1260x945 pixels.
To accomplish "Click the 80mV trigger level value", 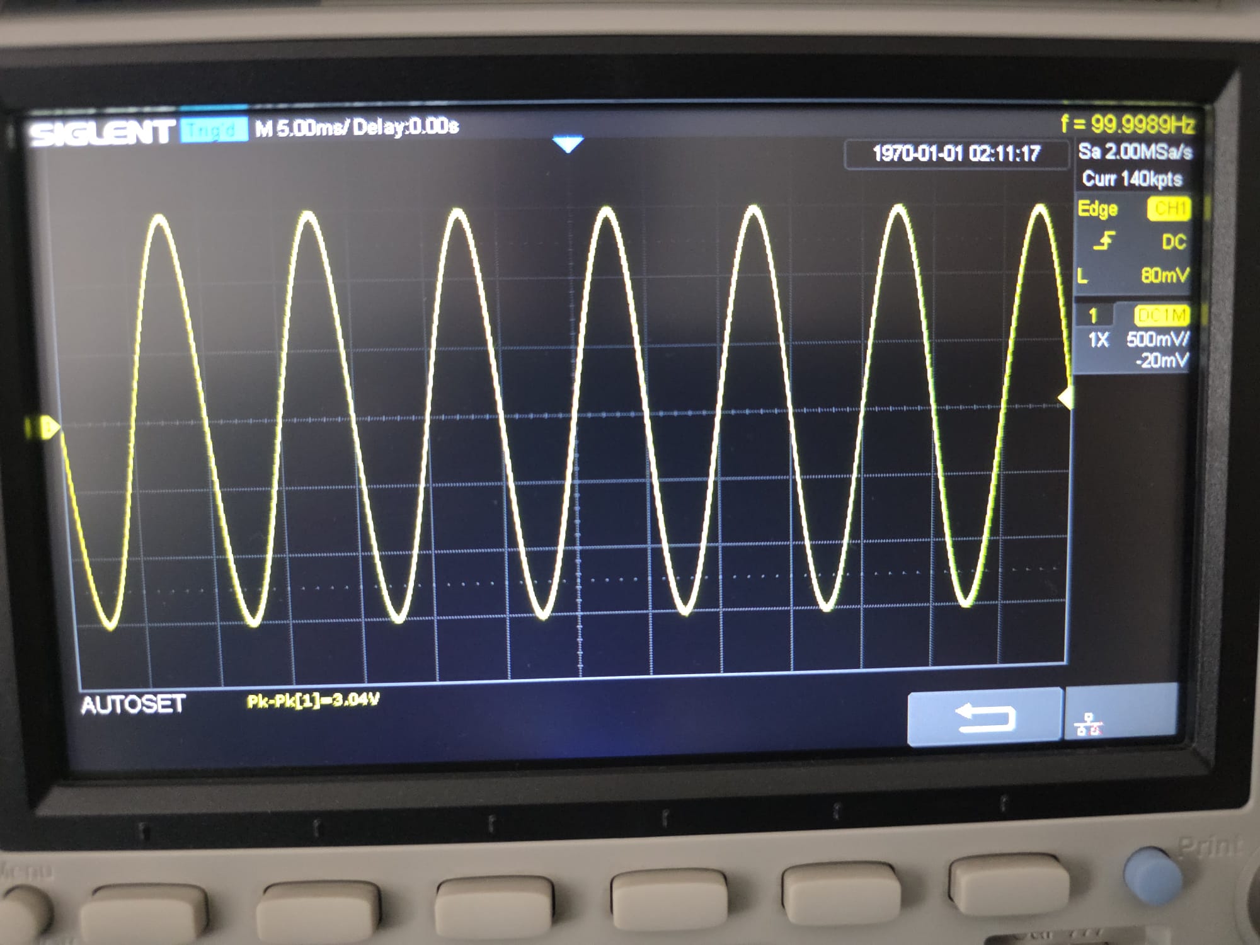I will pos(1164,275).
